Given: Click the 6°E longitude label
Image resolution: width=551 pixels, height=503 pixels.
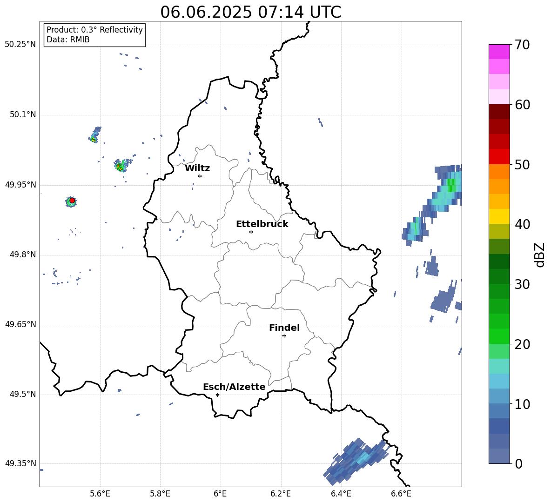Looking at the screenshot, I should (220, 494).
